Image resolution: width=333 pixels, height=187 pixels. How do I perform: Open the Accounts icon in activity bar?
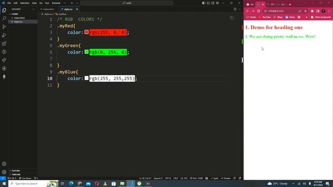click(4, 164)
